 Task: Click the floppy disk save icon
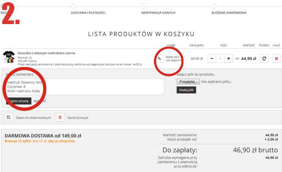coord(9,117)
